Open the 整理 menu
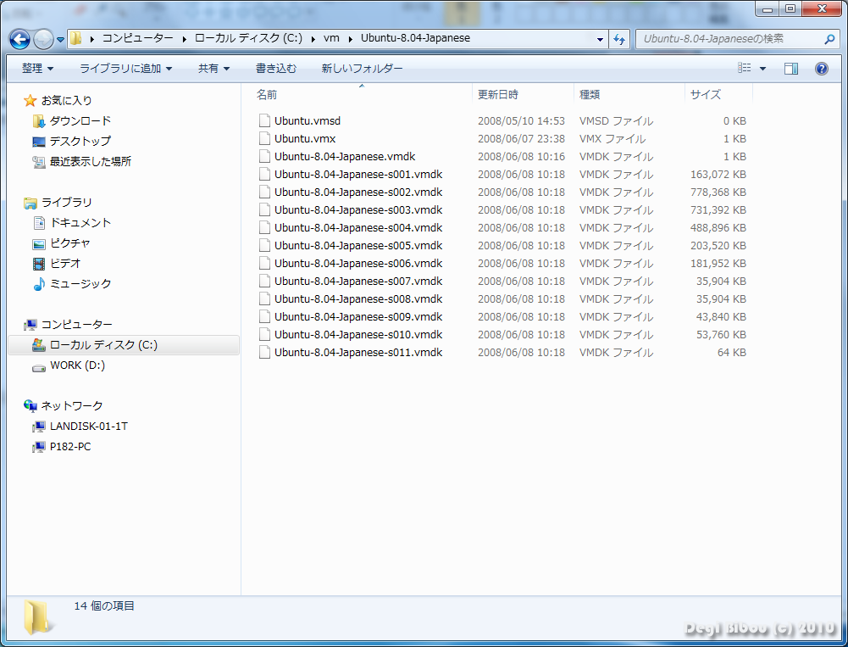The height and width of the screenshot is (647, 848). coord(37,68)
